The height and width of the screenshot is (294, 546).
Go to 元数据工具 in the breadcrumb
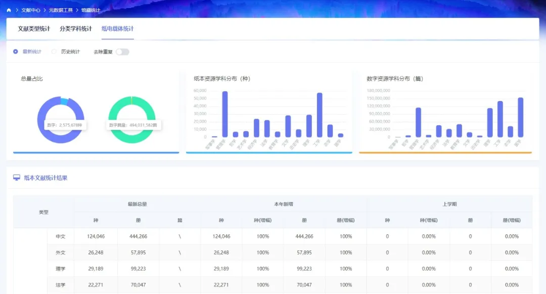(61, 10)
